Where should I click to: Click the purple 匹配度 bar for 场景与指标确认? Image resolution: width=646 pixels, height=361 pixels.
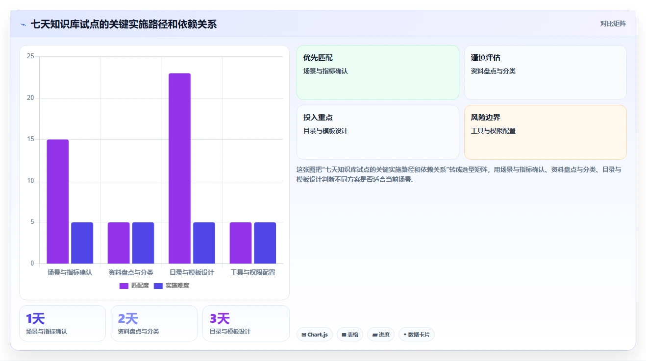(x=58, y=202)
